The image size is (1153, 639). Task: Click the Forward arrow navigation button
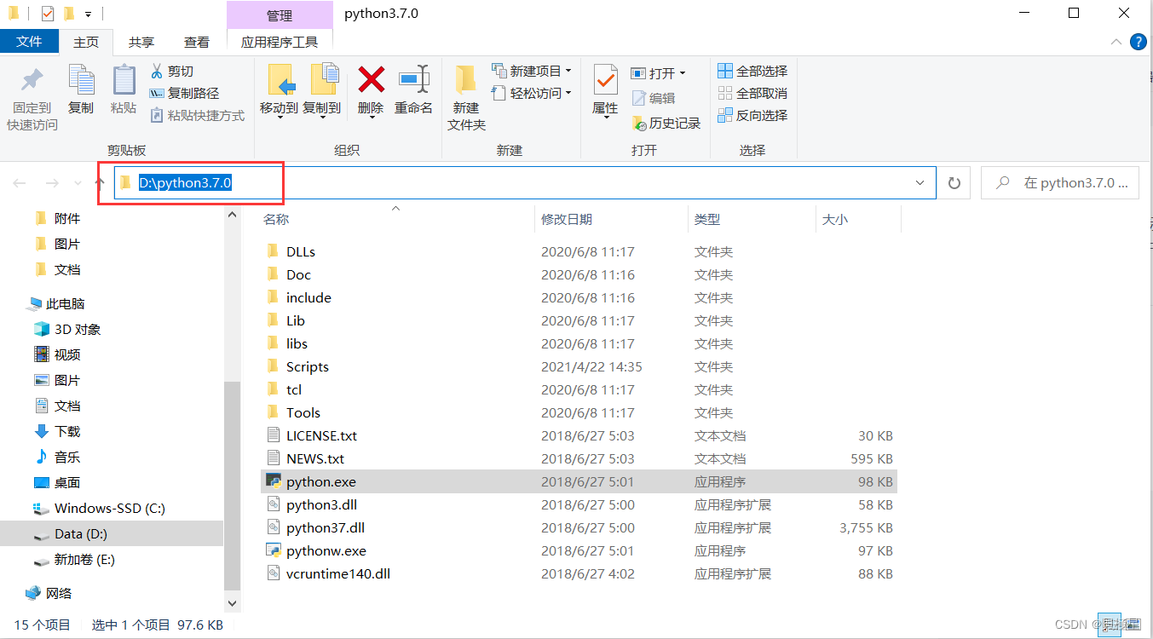pyautogui.click(x=52, y=183)
